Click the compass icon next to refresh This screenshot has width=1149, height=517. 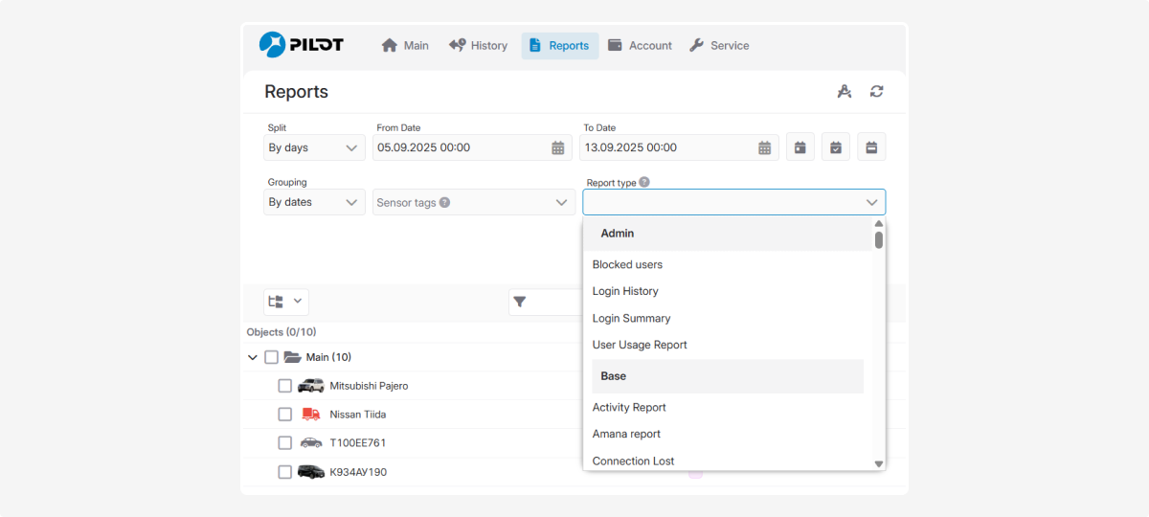point(844,92)
